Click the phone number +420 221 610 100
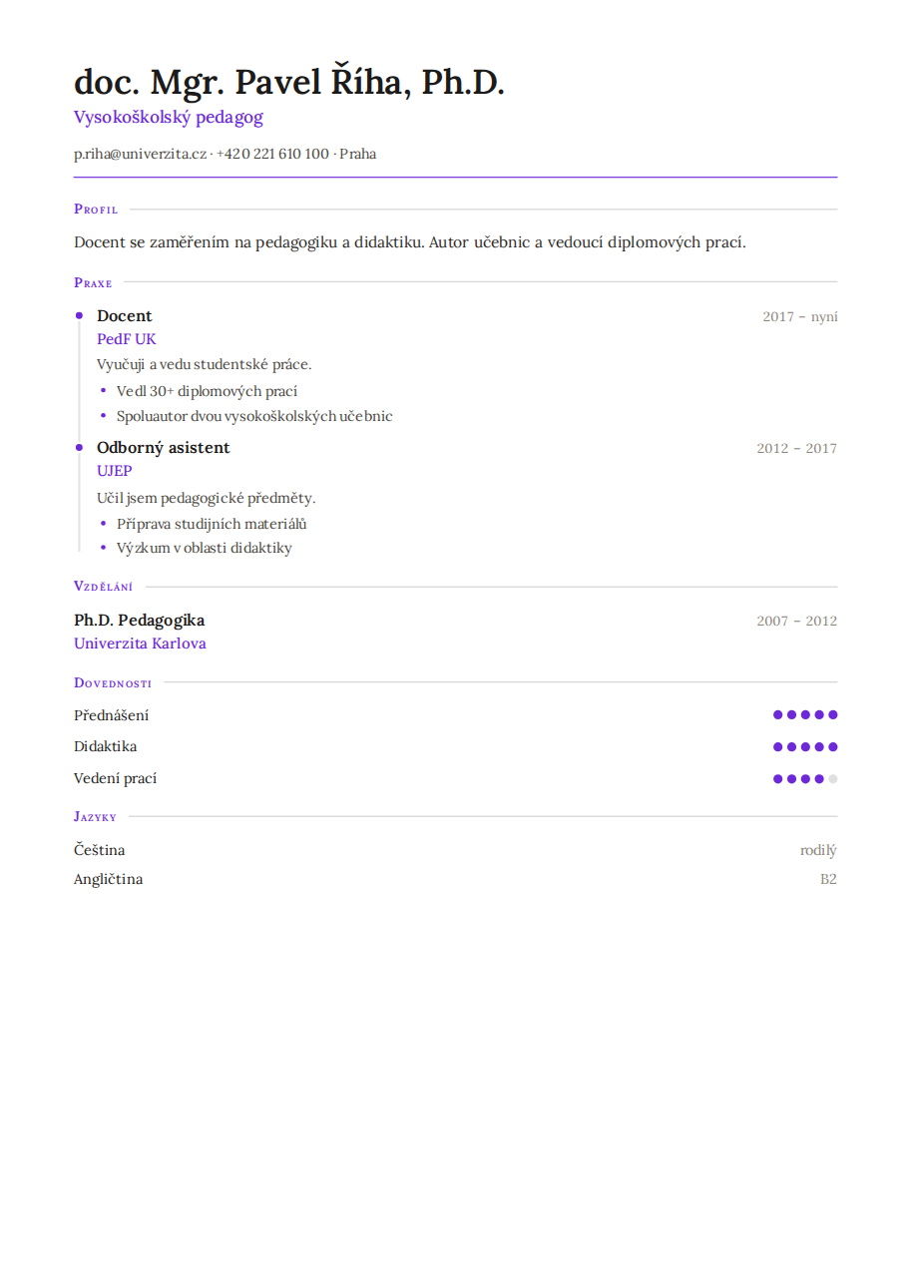 pos(272,154)
